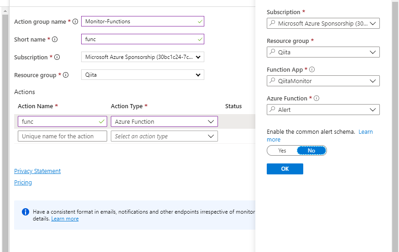Click search icon in Alert function field
The width and height of the screenshot is (399, 252).
pyautogui.click(x=272, y=110)
